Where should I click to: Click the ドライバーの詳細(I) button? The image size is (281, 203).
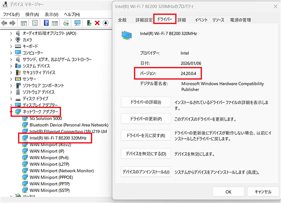[146, 102]
